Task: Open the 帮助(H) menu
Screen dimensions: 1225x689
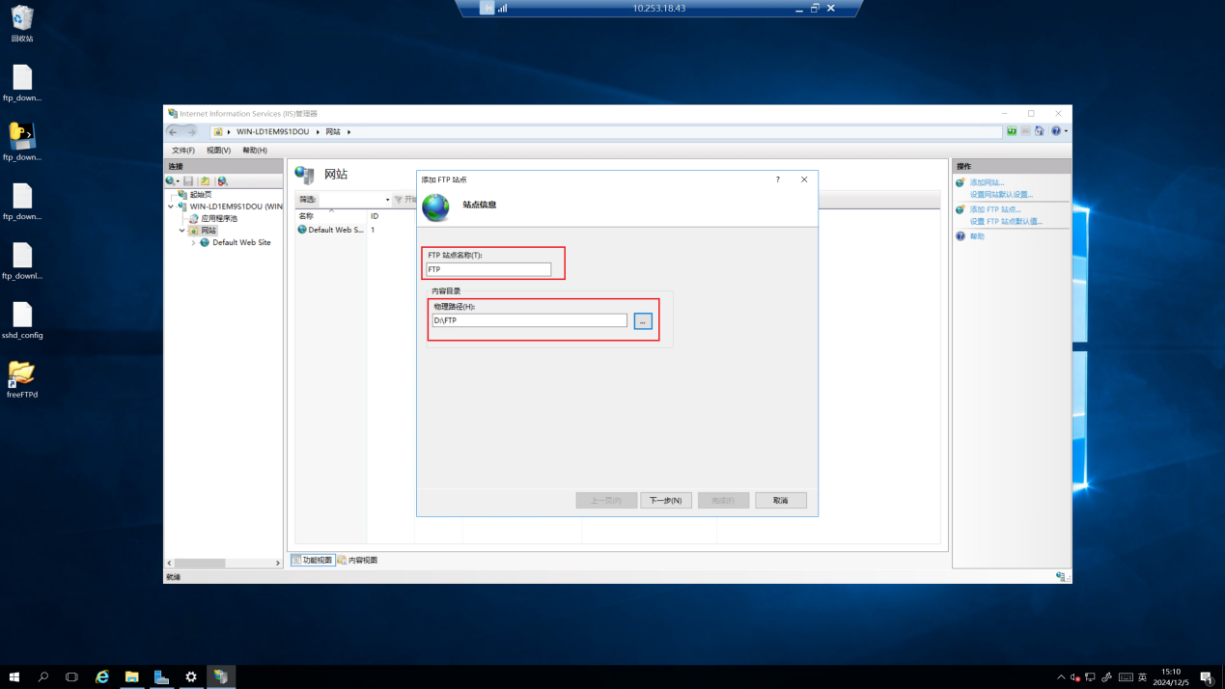Action: coord(255,151)
